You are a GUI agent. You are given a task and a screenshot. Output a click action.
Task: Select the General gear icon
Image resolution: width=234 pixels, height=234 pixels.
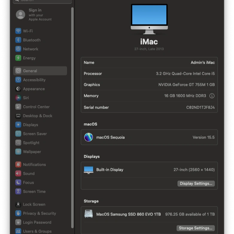(18, 71)
